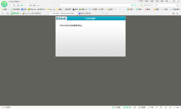181x109 pixels.
Task: Expand the 游戏 dropdown arrow
Action: [x=169, y=9]
